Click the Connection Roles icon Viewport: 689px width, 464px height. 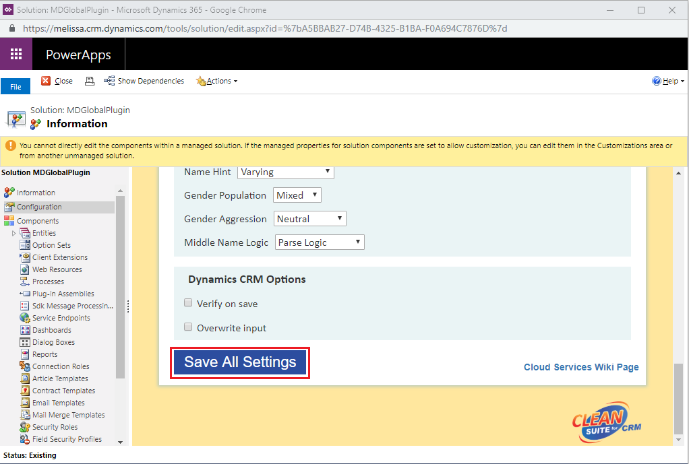click(x=25, y=366)
